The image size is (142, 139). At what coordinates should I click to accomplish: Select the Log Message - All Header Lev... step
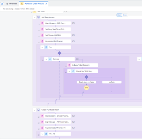click(56, 122)
